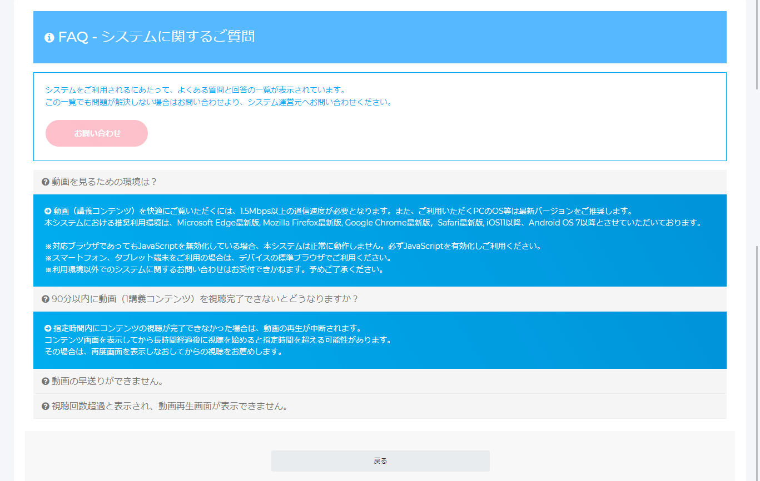Click the line この一覧でも問題が解決しない場合
The image size is (760, 481).
pos(218,103)
